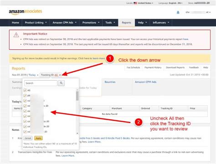Open the Language English dropdown
Image resolution: width=216 pixels, height=164 pixels.
170,3
